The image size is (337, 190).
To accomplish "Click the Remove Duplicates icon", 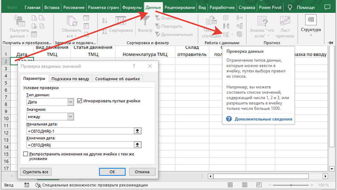I will tap(226, 26).
